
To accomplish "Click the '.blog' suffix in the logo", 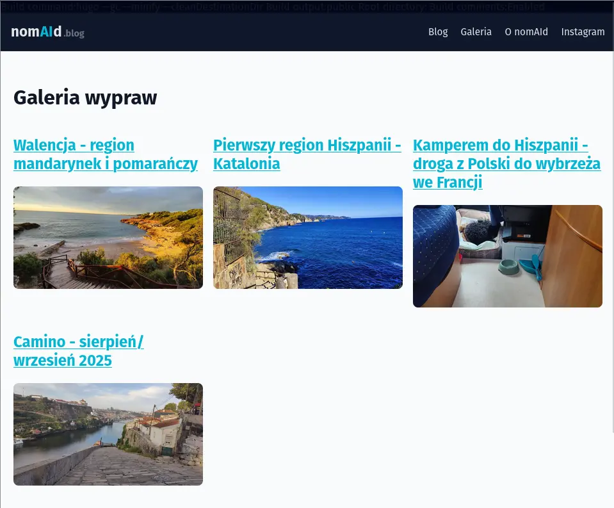I will click(74, 34).
